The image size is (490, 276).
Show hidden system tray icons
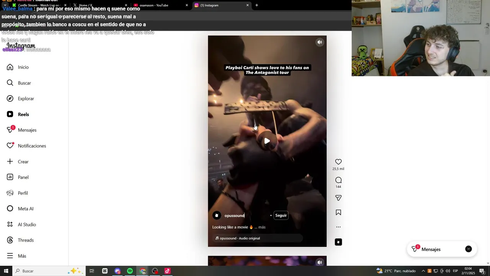pos(423,271)
